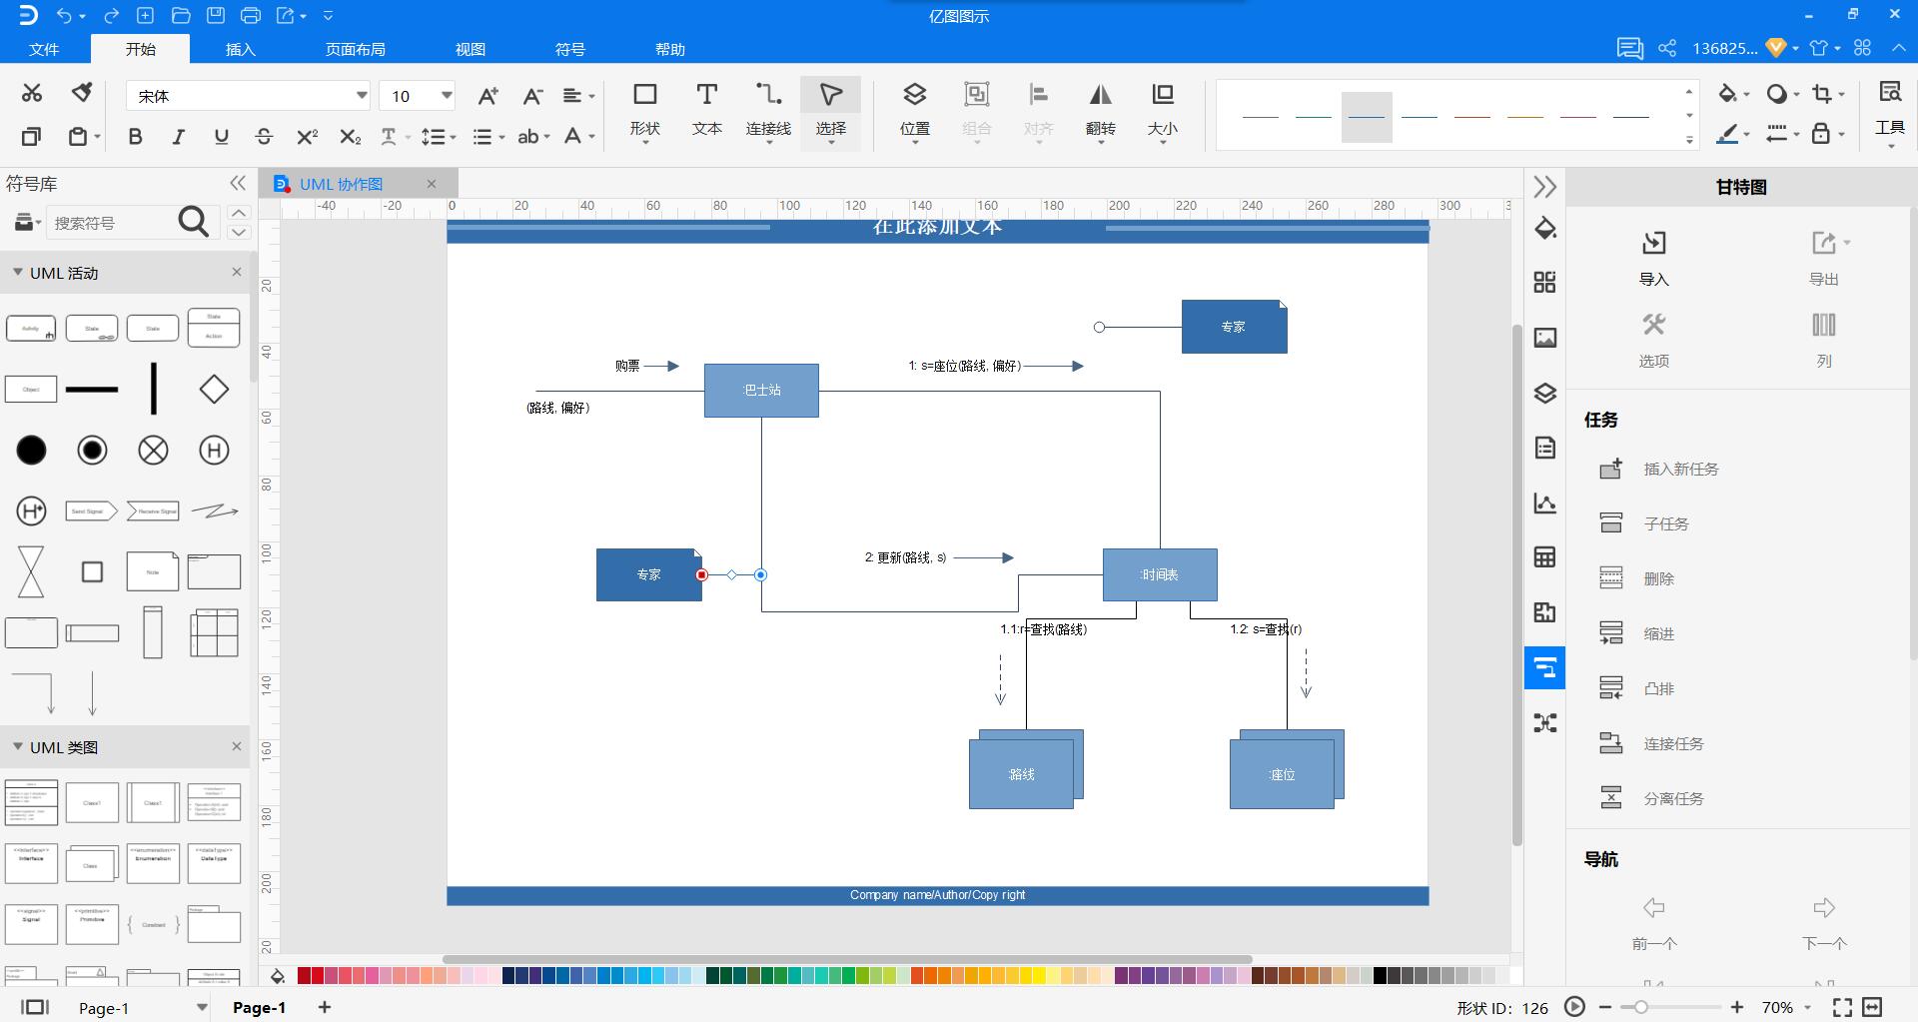Click the 连接任务 option
Screen dimensions: 1918x1022
pyautogui.click(x=1673, y=743)
